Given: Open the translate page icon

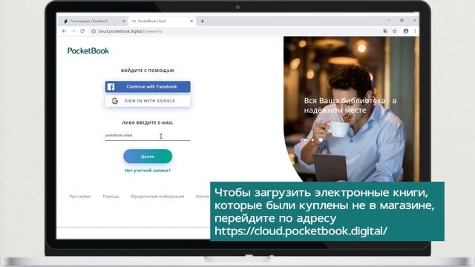Looking at the screenshot, I should click(x=385, y=31).
